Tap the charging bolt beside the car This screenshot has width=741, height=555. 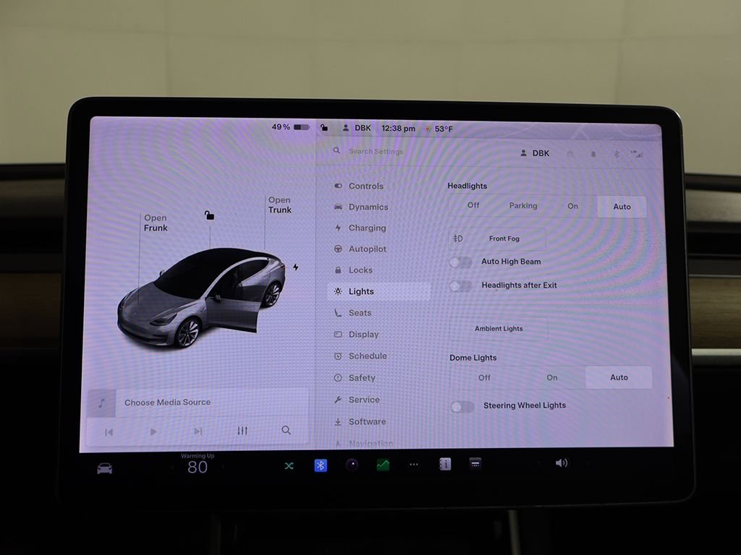(x=295, y=267)
